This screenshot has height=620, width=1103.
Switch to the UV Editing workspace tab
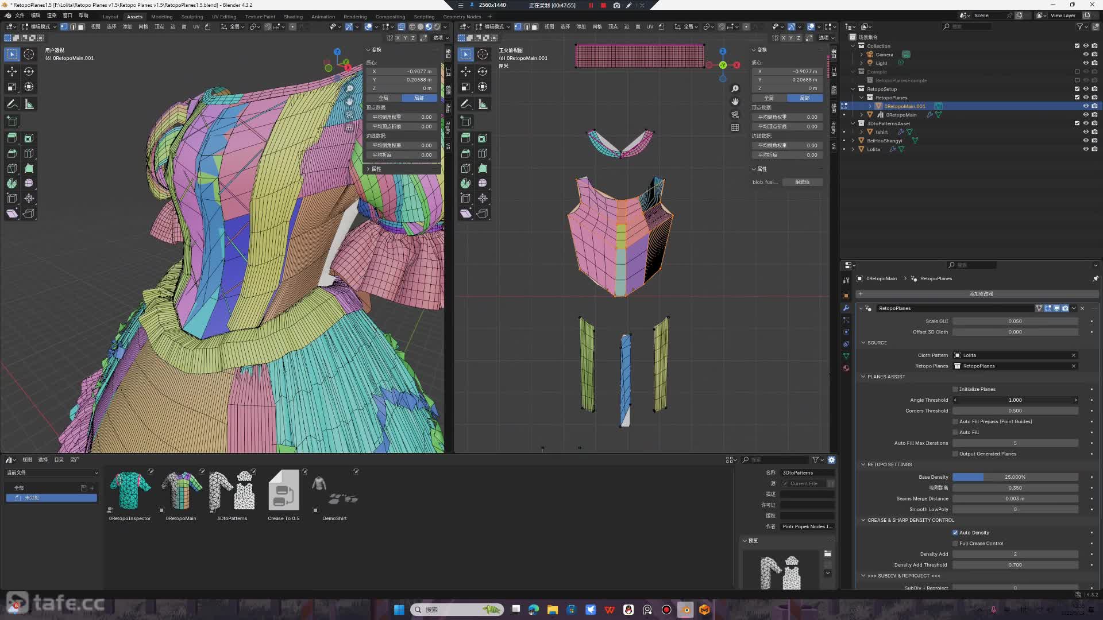point(224,17)
